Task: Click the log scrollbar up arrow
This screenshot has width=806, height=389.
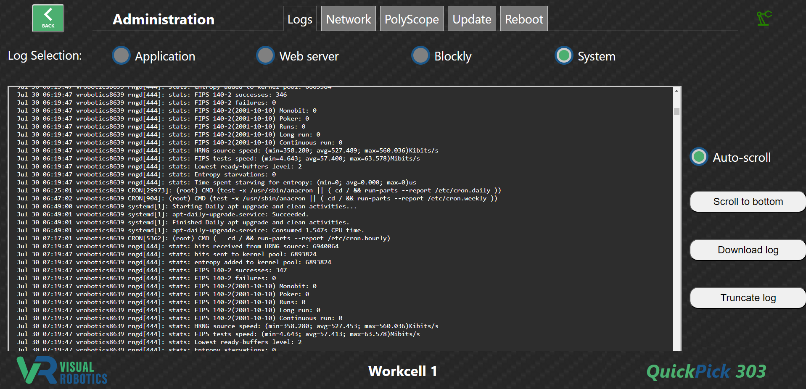Action: 677,91
